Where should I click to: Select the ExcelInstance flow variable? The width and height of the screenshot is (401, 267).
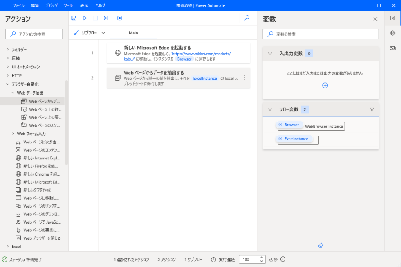point(294,139)
